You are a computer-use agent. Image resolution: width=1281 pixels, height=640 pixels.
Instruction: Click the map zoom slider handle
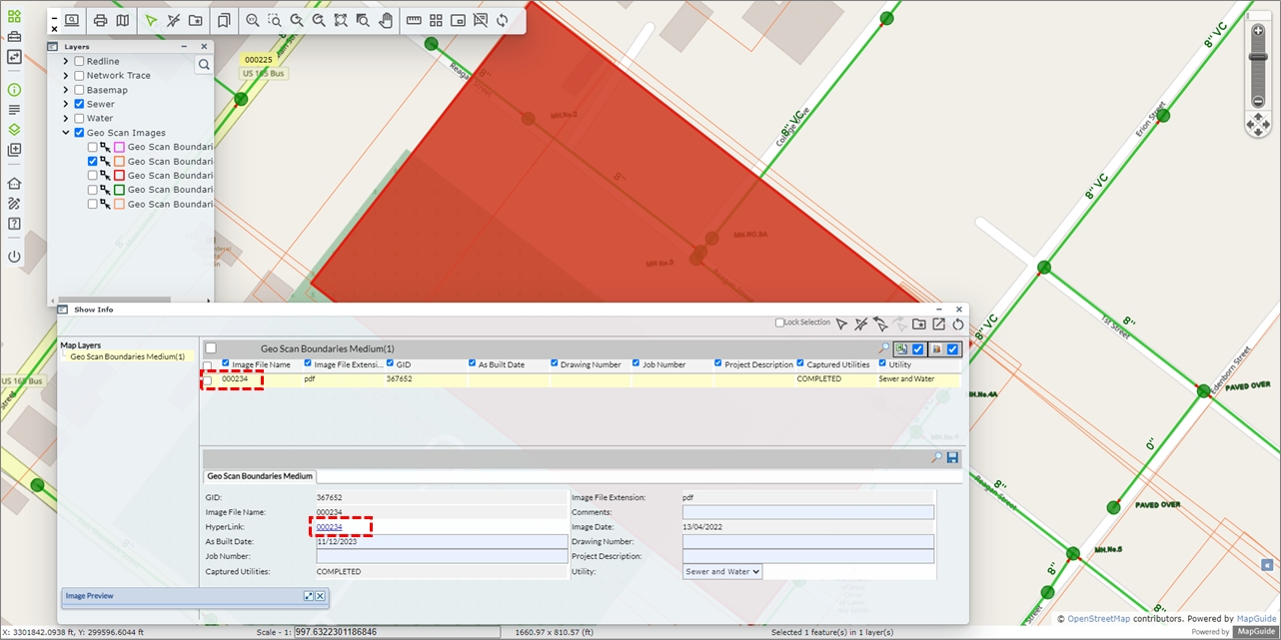pyautogui.click(x=1258, y=57)
